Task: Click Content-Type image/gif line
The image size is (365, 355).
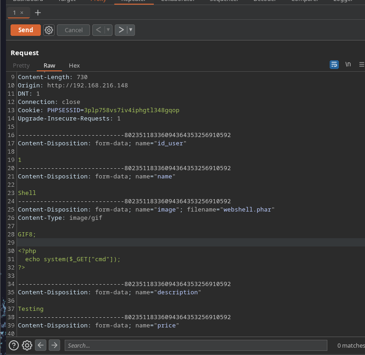Action: tap(60, 218)
